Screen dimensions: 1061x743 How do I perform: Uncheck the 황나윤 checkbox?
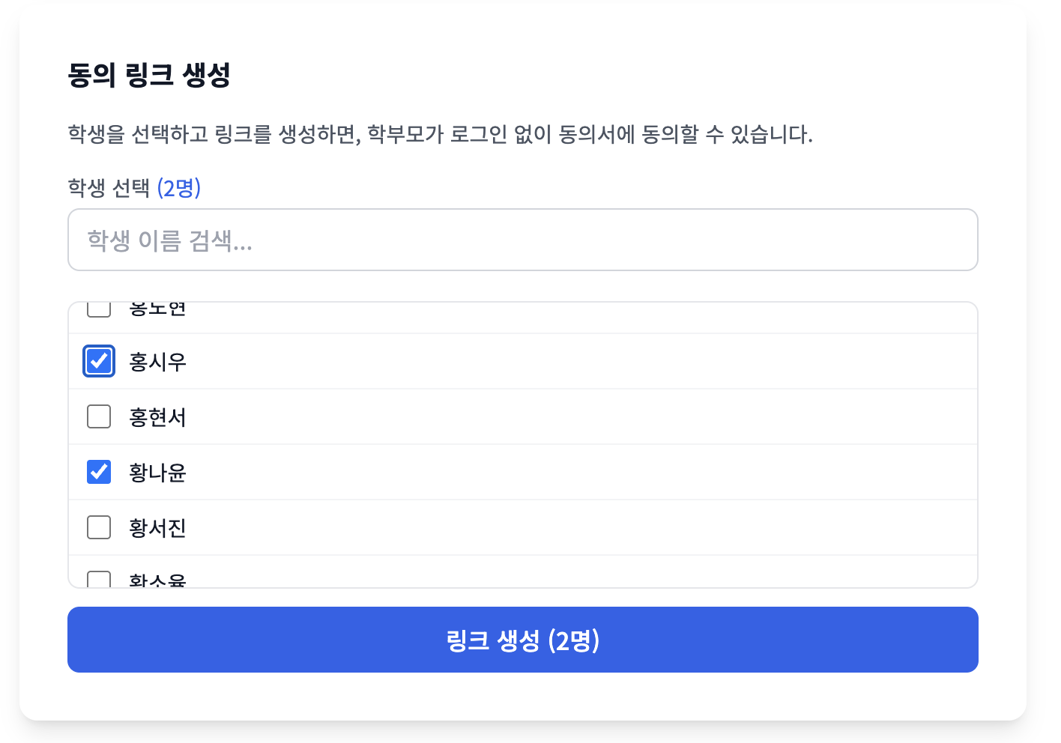coord(98,472)
